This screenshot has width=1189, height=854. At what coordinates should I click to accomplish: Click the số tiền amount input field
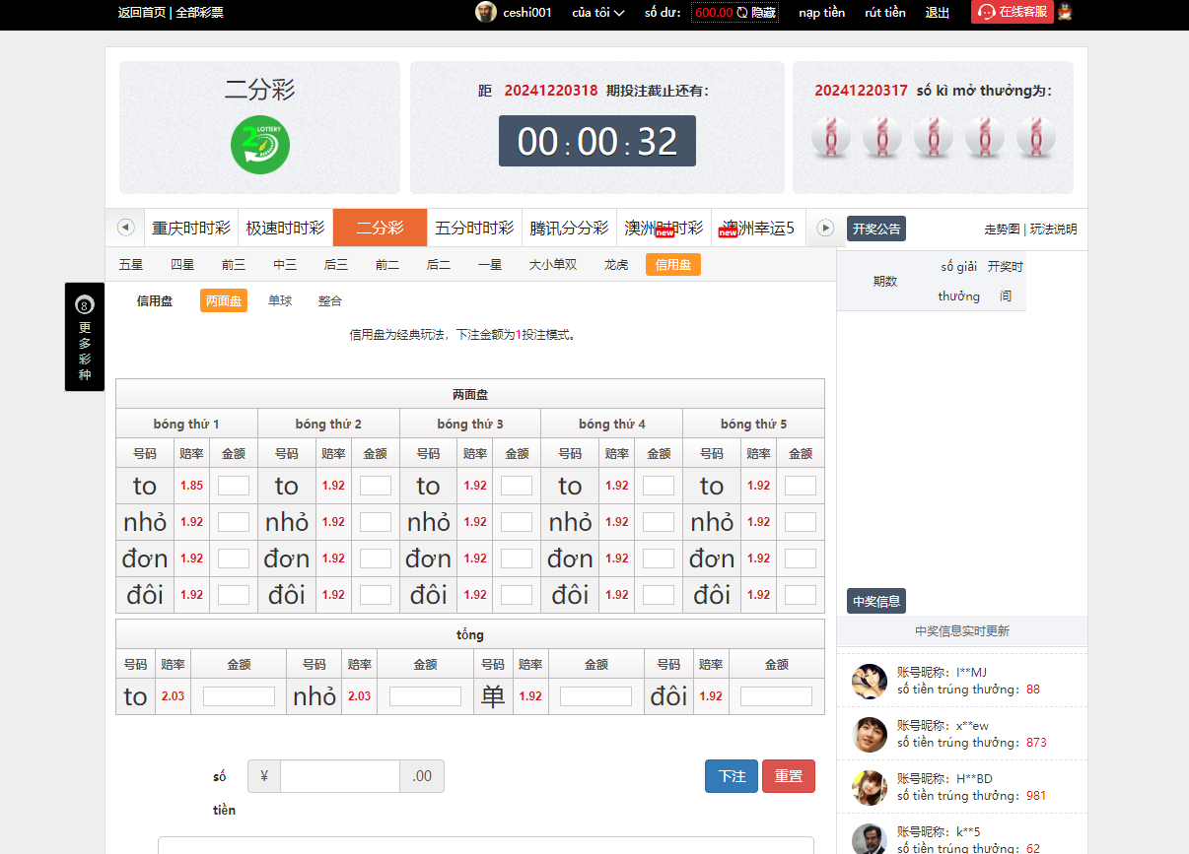[x=340, y=776]
